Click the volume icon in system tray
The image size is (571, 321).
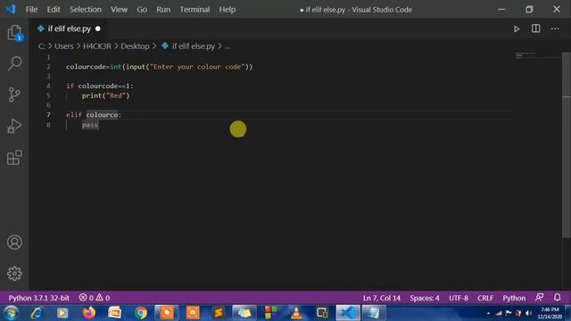pyautogui.click(x=528, y=313)
